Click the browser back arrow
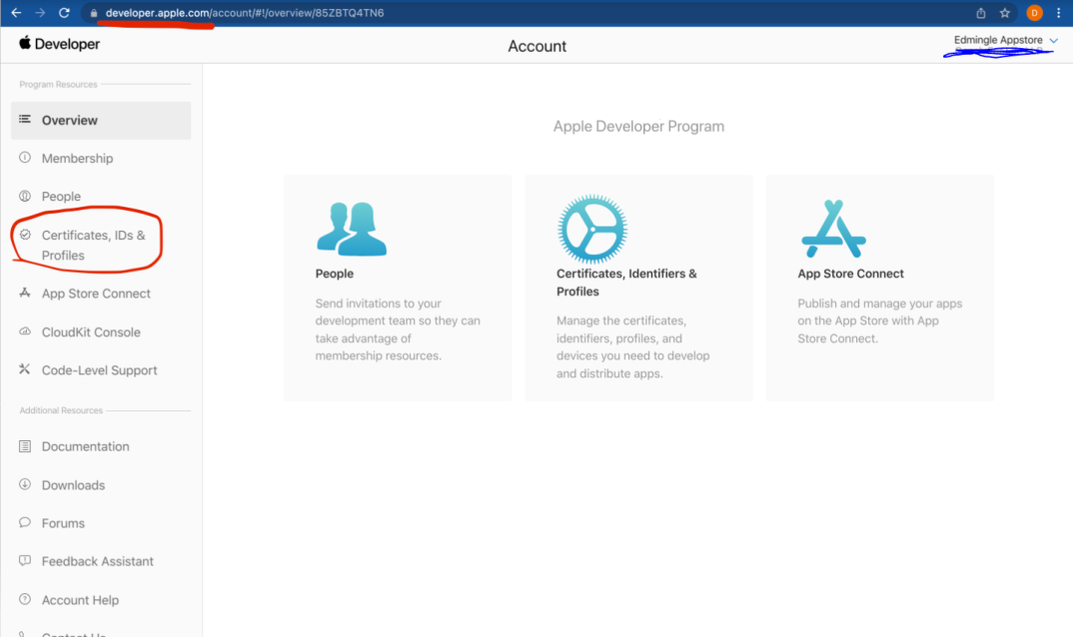Screen dimensions: 1073x637 click(x=16, y=13)
